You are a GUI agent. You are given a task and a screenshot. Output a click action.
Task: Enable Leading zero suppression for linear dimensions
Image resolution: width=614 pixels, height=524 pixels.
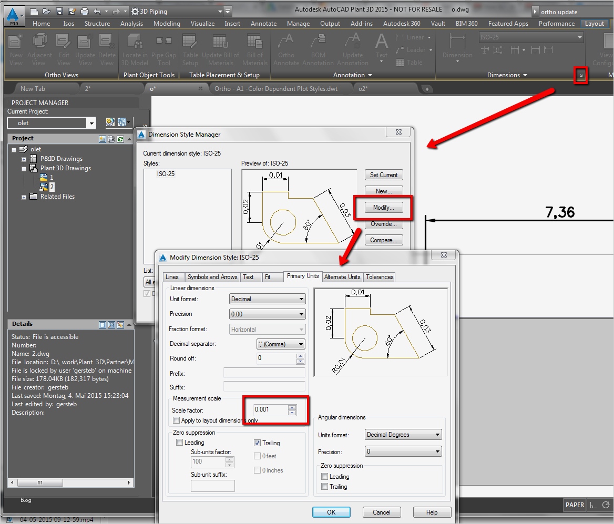(x=180, y=443)
